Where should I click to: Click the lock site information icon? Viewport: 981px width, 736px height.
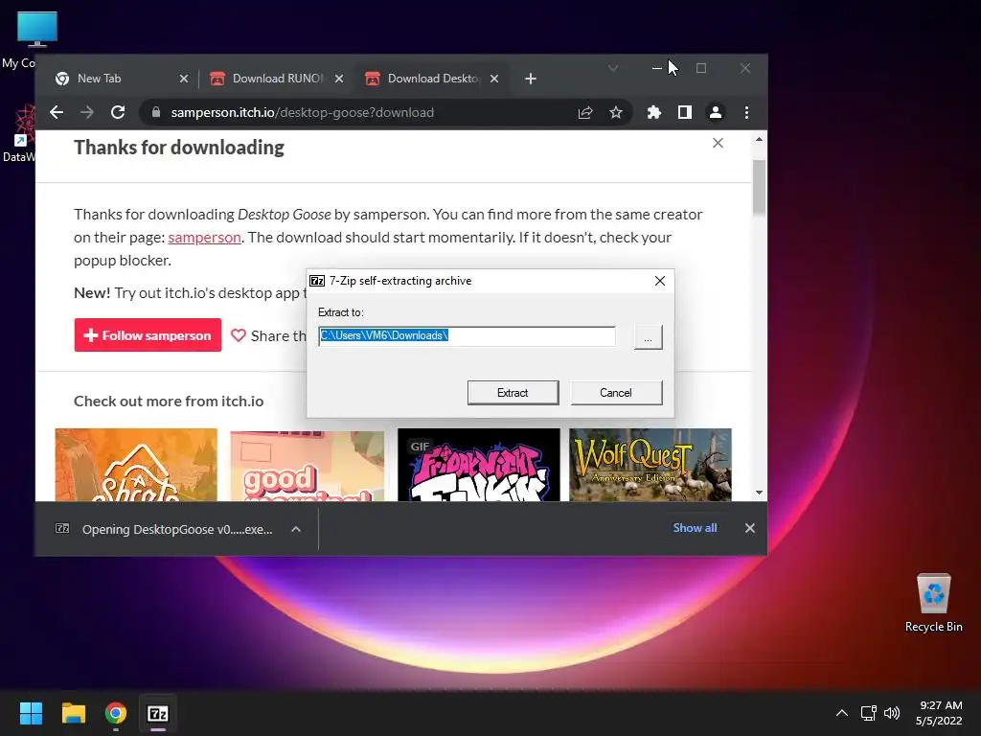[x=156, y=113]
